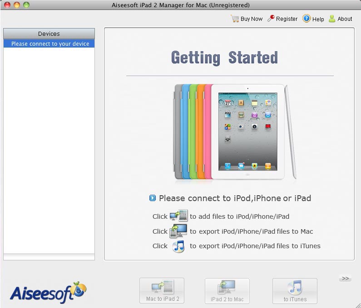The height and width of the screenshot is (308, 361).
Task: Click 'to export iPod/iPhone/iPad files to iTunes' text
Action: 255,246
